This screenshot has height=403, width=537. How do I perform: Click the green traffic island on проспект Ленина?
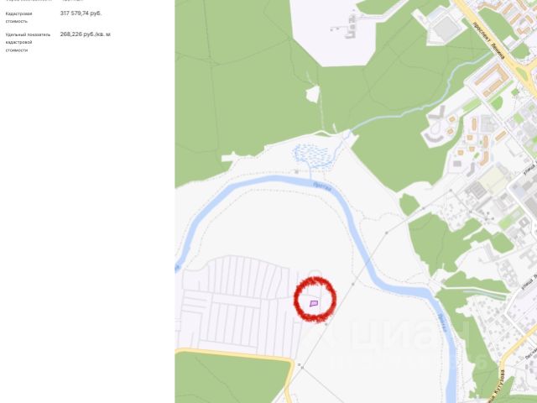coord(523,73)
